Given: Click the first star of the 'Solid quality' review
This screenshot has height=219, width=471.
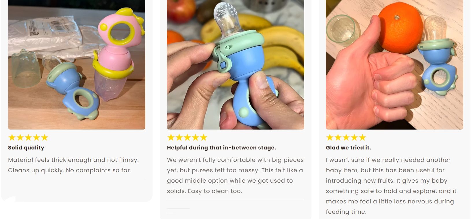Looking at the screenshot, I should point(12,137).
